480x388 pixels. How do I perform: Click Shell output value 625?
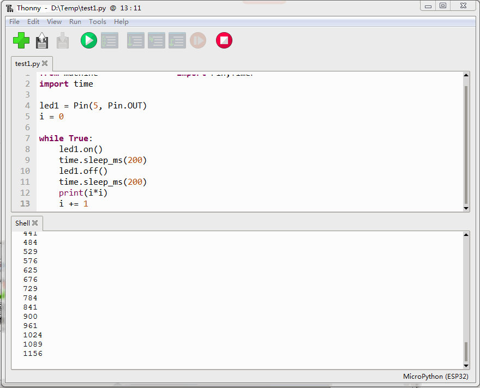pos(31,270)
